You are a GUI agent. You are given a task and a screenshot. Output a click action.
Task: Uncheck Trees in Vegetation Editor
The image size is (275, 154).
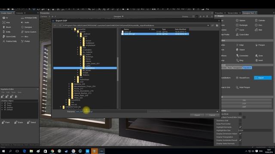pos(5,105)
